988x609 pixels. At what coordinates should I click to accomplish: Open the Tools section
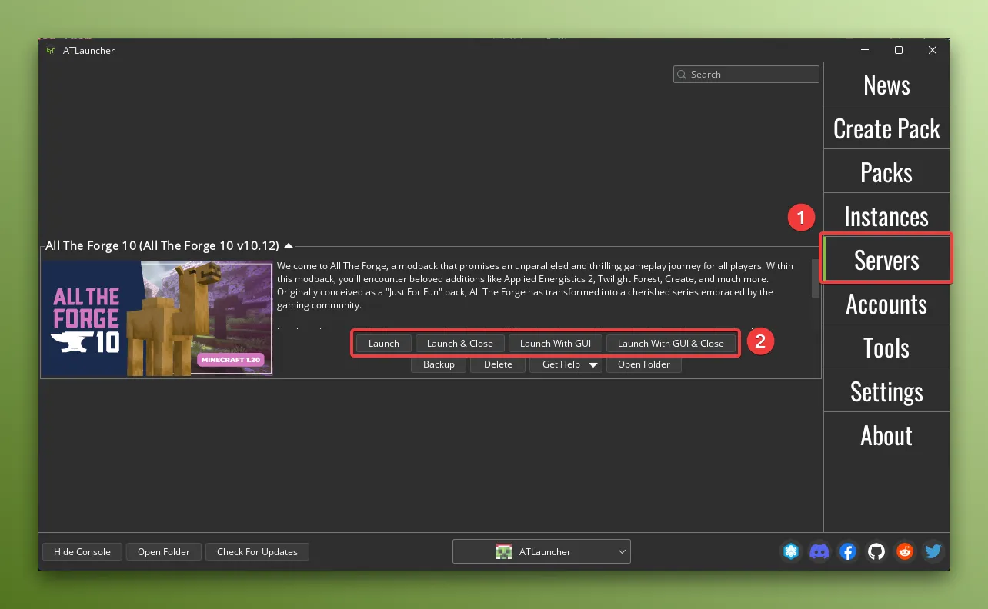tap(886, 347)
